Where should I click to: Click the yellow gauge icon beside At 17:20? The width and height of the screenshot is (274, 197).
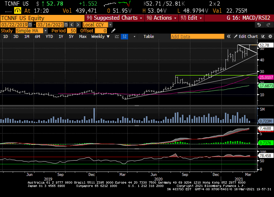click(x=17, y=11)
